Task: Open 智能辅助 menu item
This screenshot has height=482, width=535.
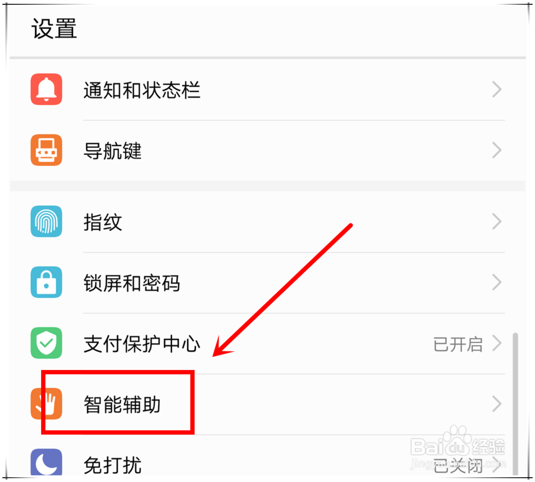Action: (267, 404)
